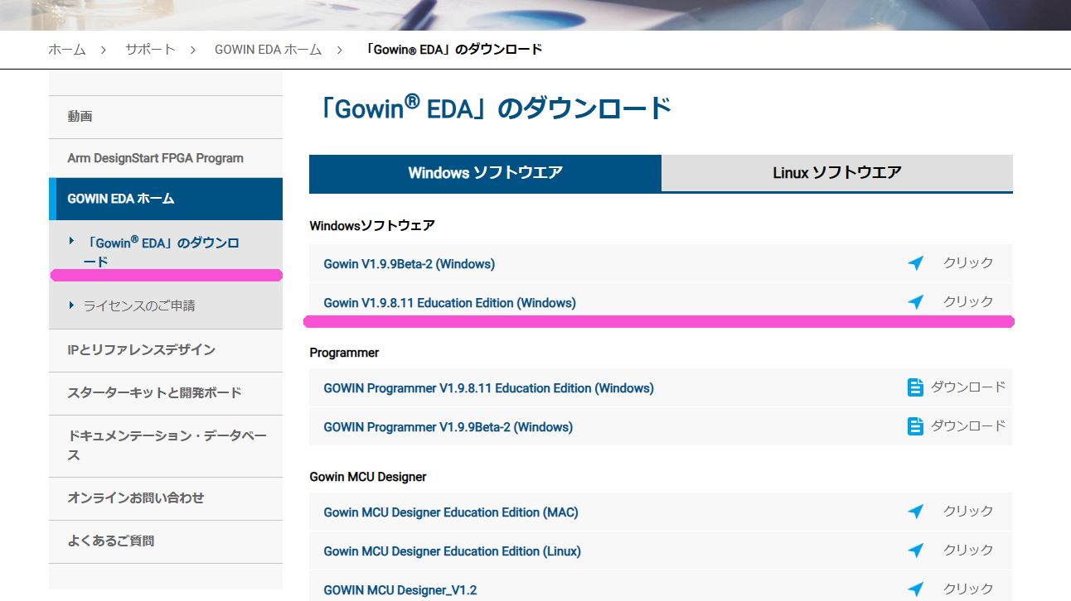Click クリック text for MCU Designer (MAC)
The height and width of the screenshot is (601, 1071).
coord(968,512)
